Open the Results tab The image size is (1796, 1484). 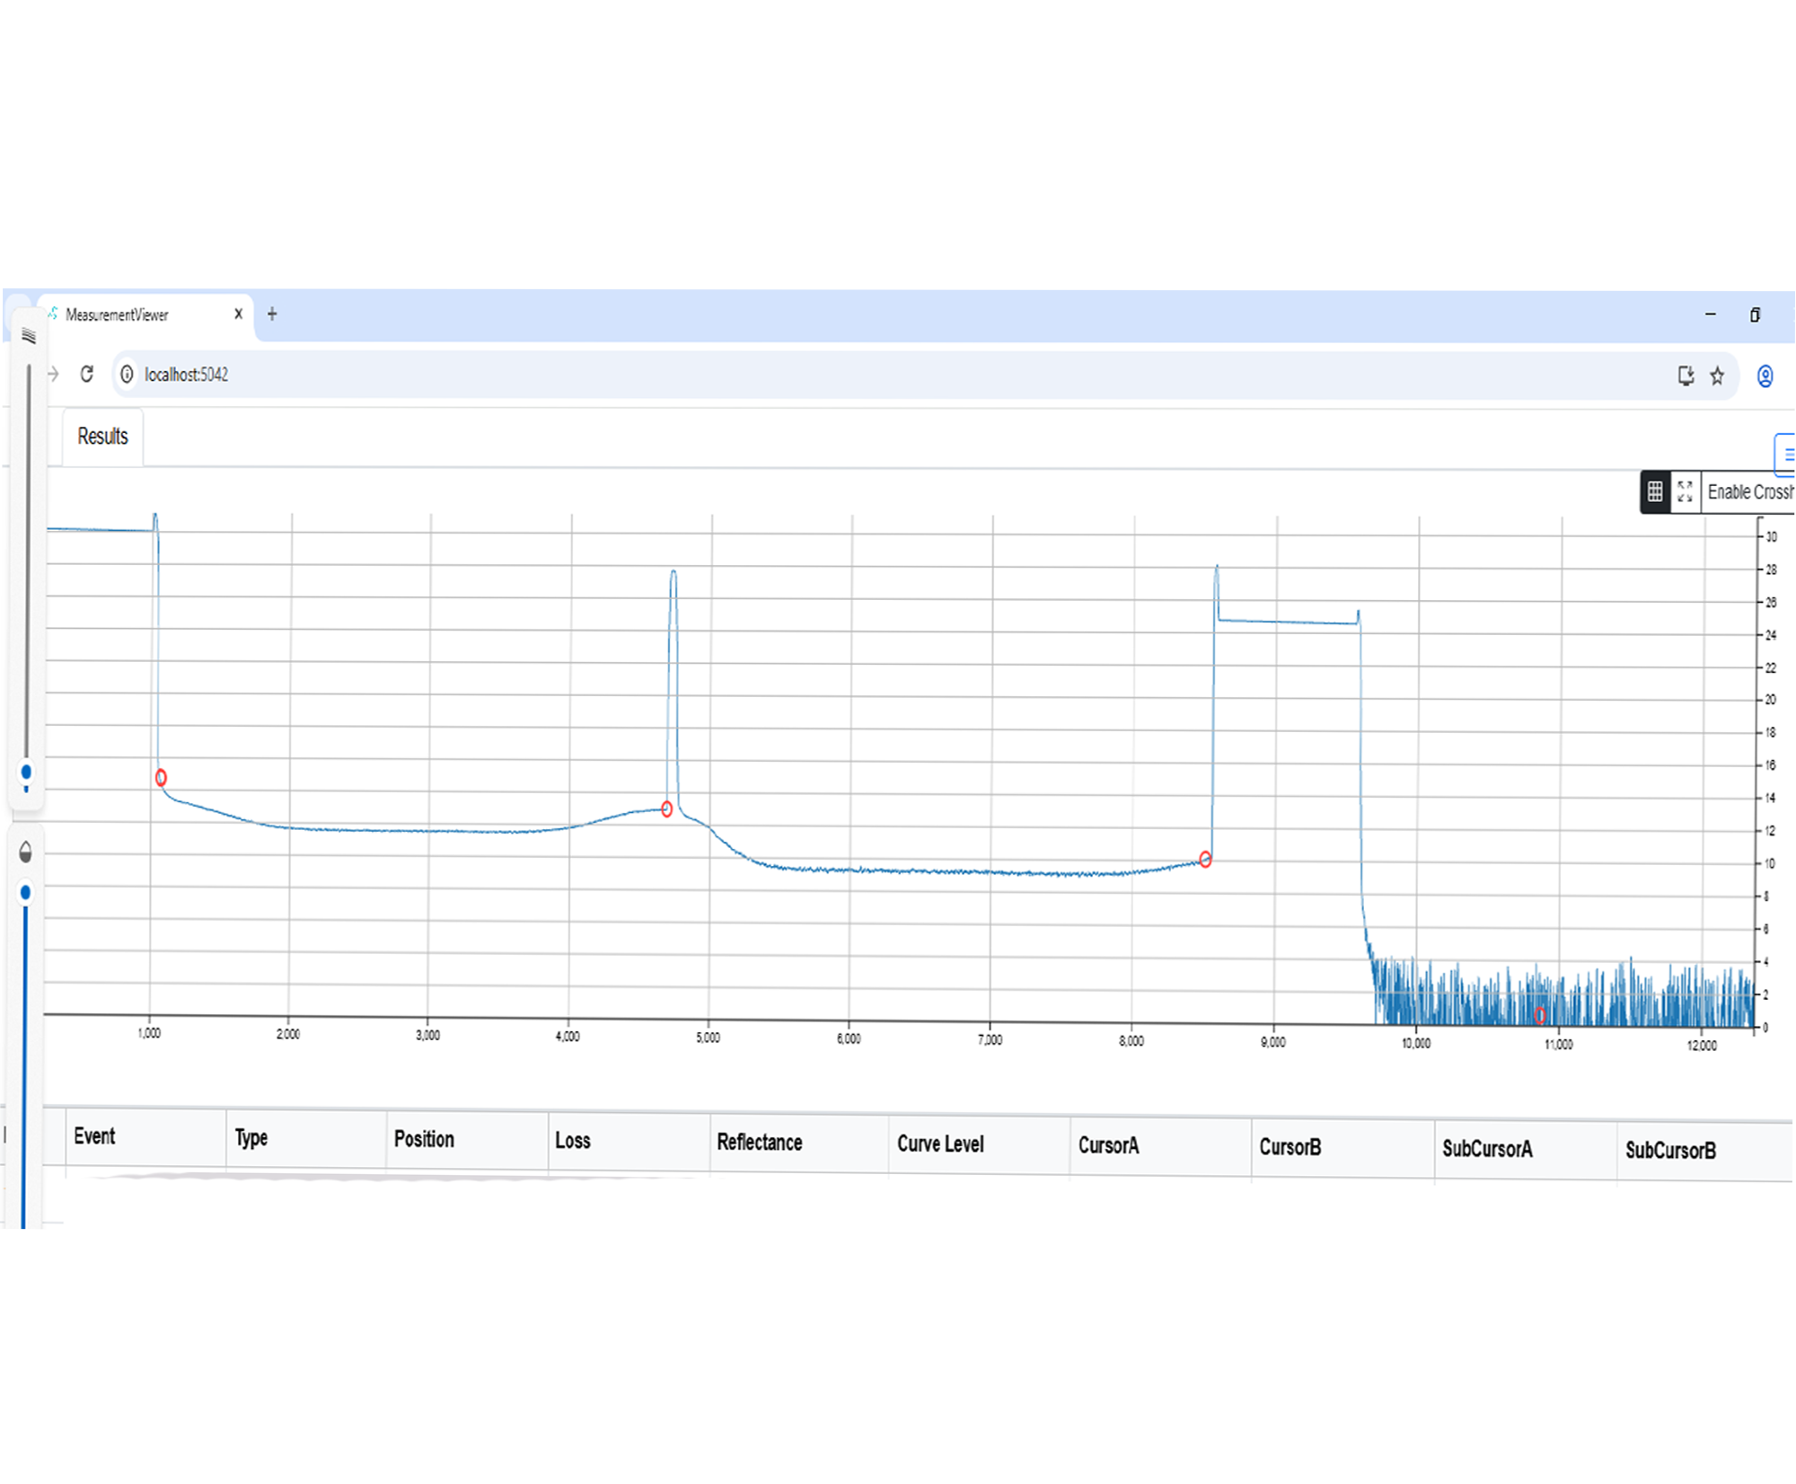pos(102,437)
